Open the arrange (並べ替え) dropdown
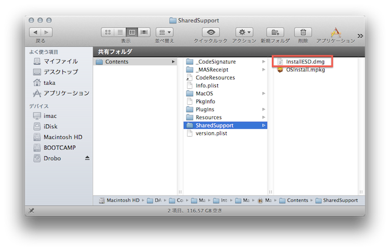The width and height of the screenshot is (390, 251). pos(164,32)
